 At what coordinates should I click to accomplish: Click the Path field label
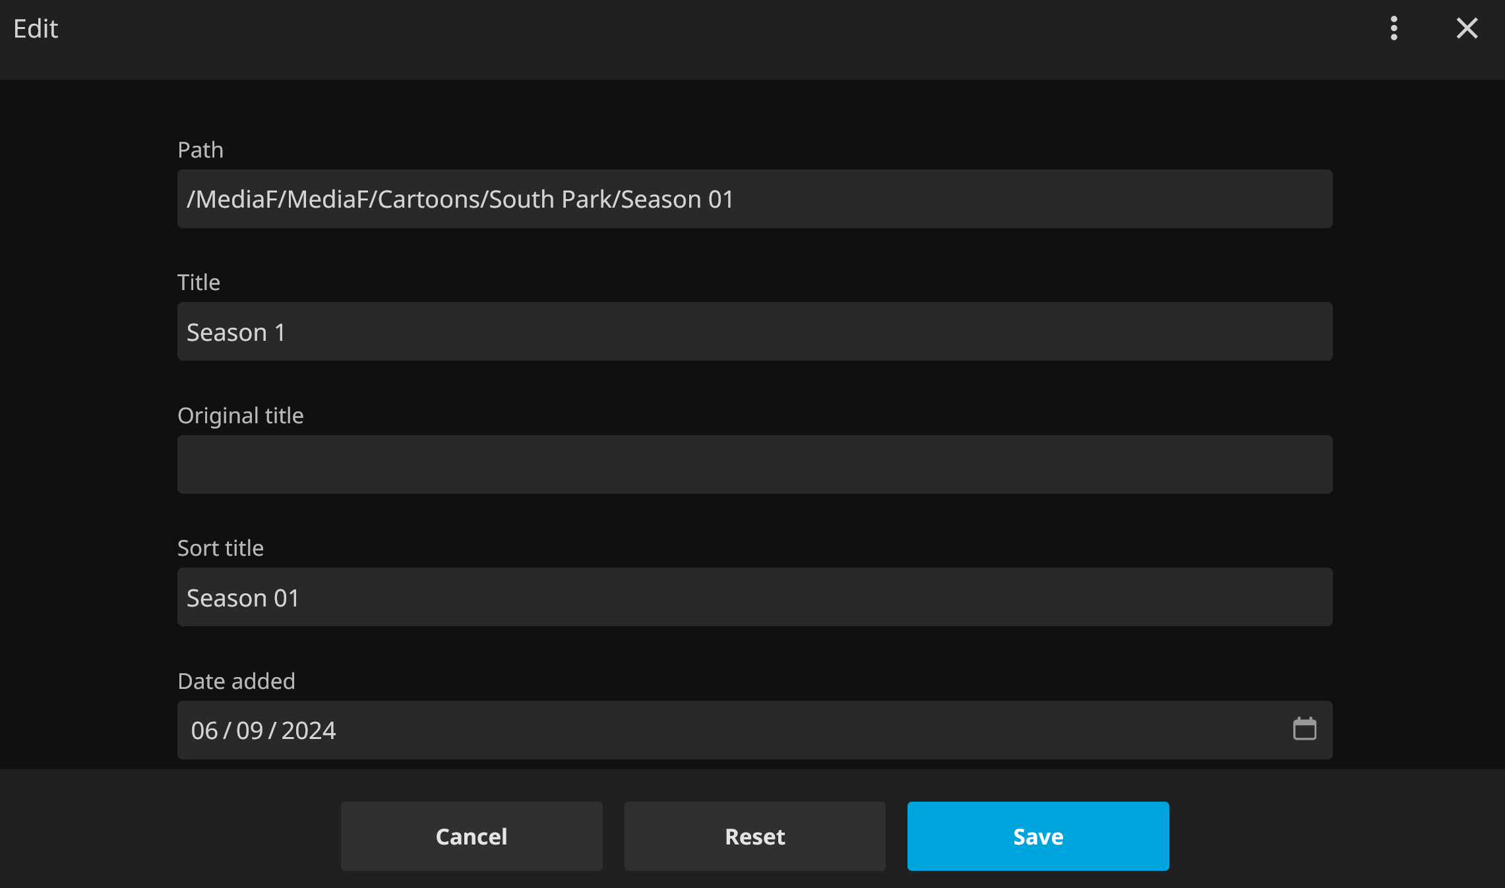tap(200, 150)
